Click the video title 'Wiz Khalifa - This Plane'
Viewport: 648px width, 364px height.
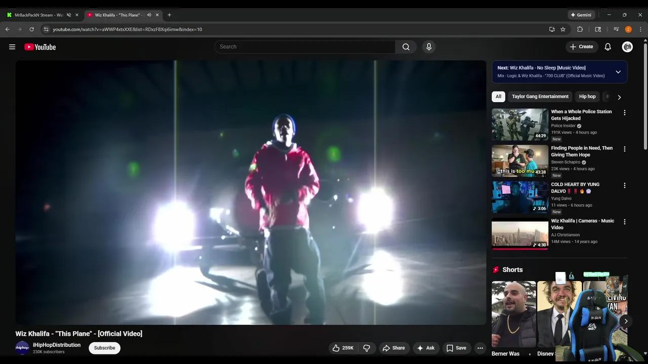point(79,334)
